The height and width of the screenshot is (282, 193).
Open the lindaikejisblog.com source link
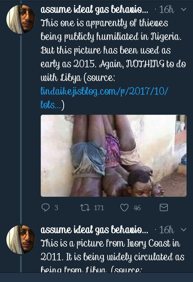click(104, 92)
